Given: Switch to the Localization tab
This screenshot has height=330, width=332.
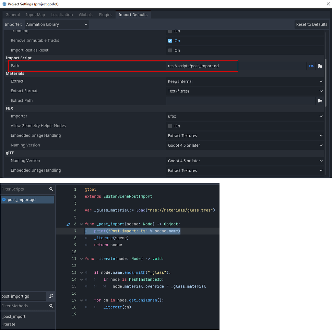Looking at the screenshot, I should tap(62, 15).
